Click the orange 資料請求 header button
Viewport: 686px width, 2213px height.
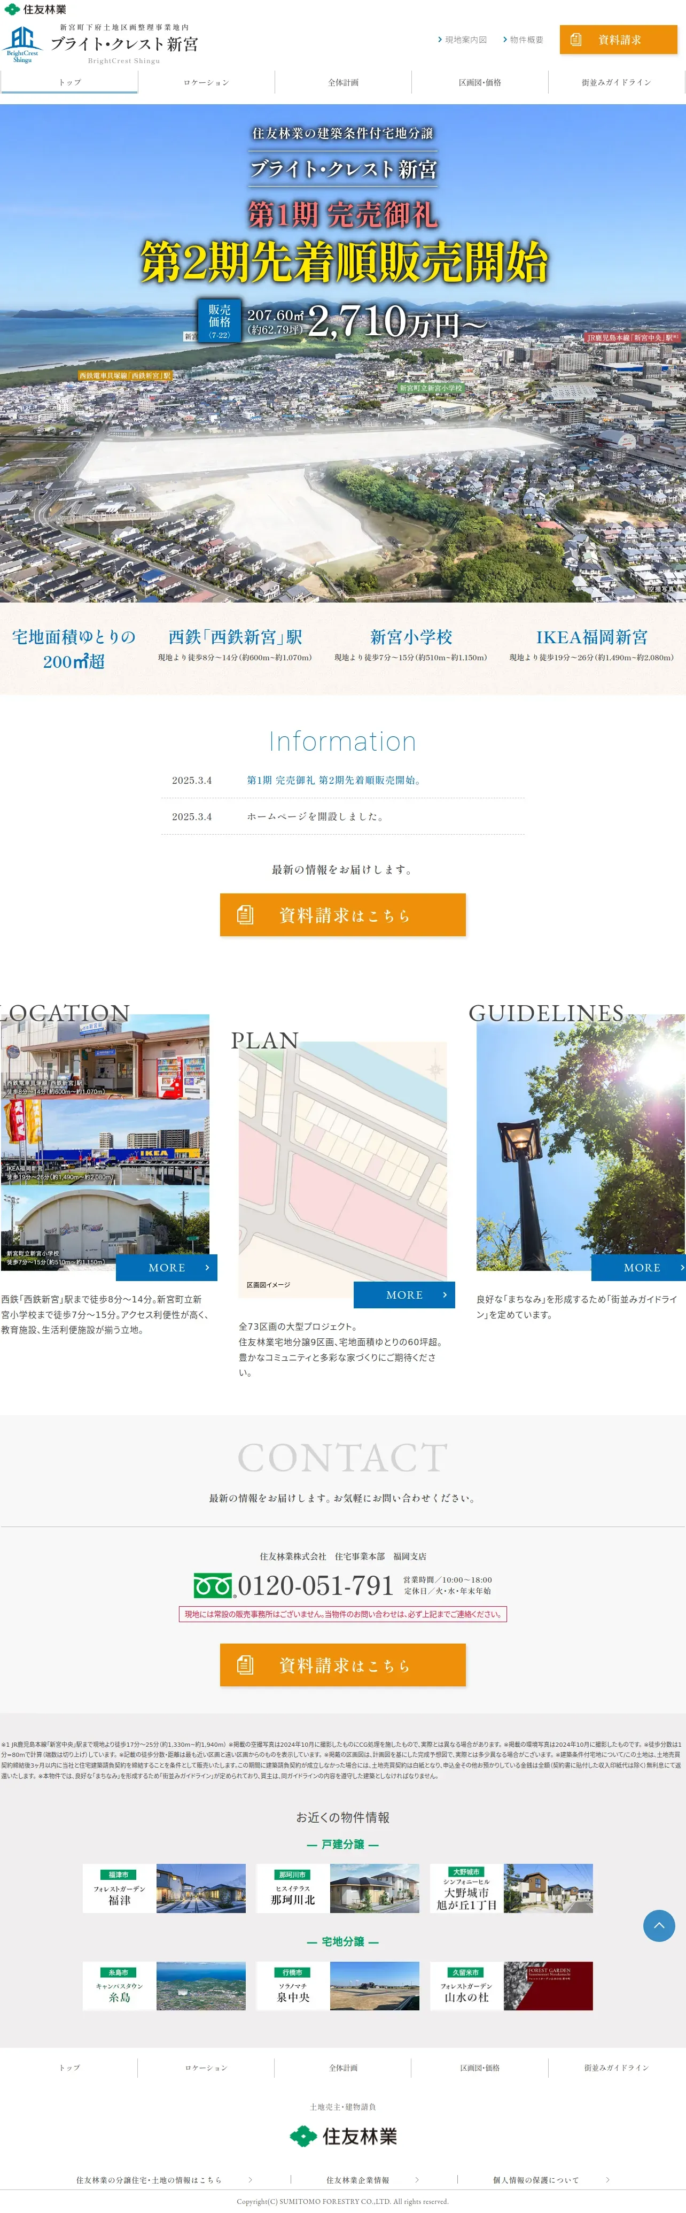[618, 40]
